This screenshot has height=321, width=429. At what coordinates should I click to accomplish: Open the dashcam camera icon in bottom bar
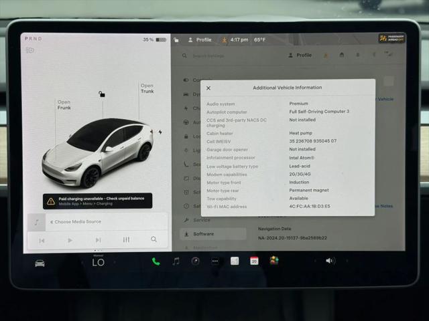tap(195, 261)
